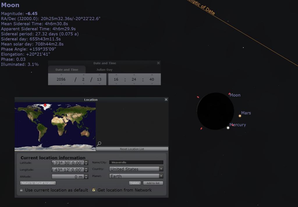This screenshot has height=207, width=298.
Task: Increase the seconds value using up arrow
Action: [x=152, y=75]
